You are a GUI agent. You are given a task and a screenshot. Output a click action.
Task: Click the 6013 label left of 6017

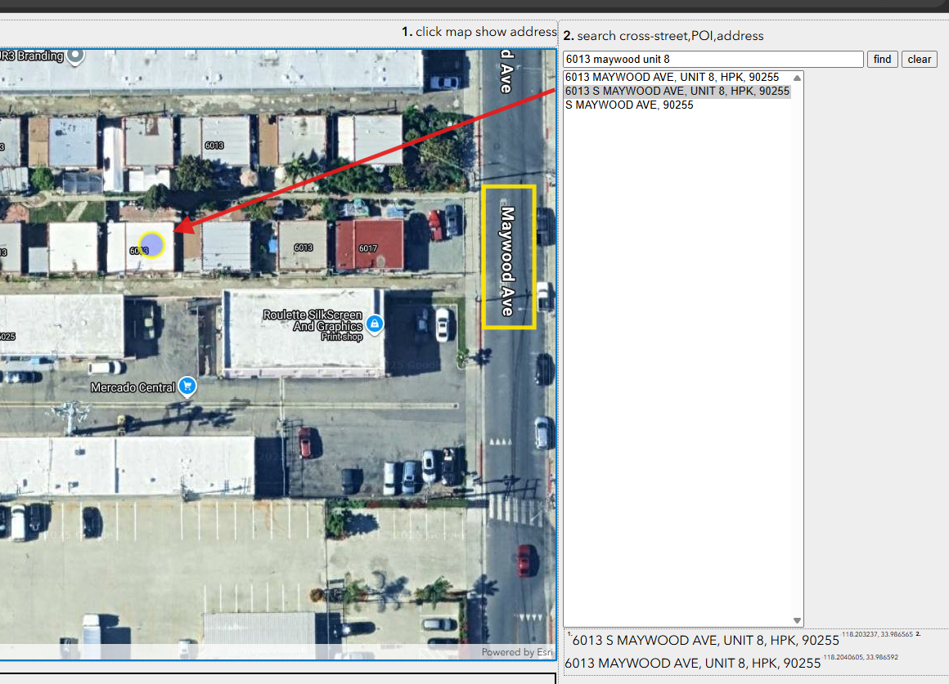(x=304, y=248)
